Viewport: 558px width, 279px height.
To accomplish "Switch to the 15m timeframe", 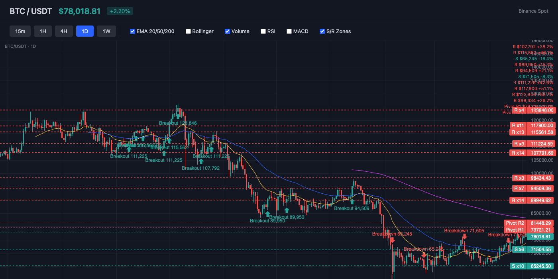I will coord(20,31).
